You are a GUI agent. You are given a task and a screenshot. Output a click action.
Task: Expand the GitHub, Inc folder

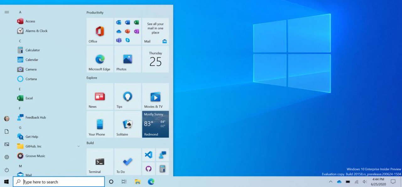pos(79,146)
